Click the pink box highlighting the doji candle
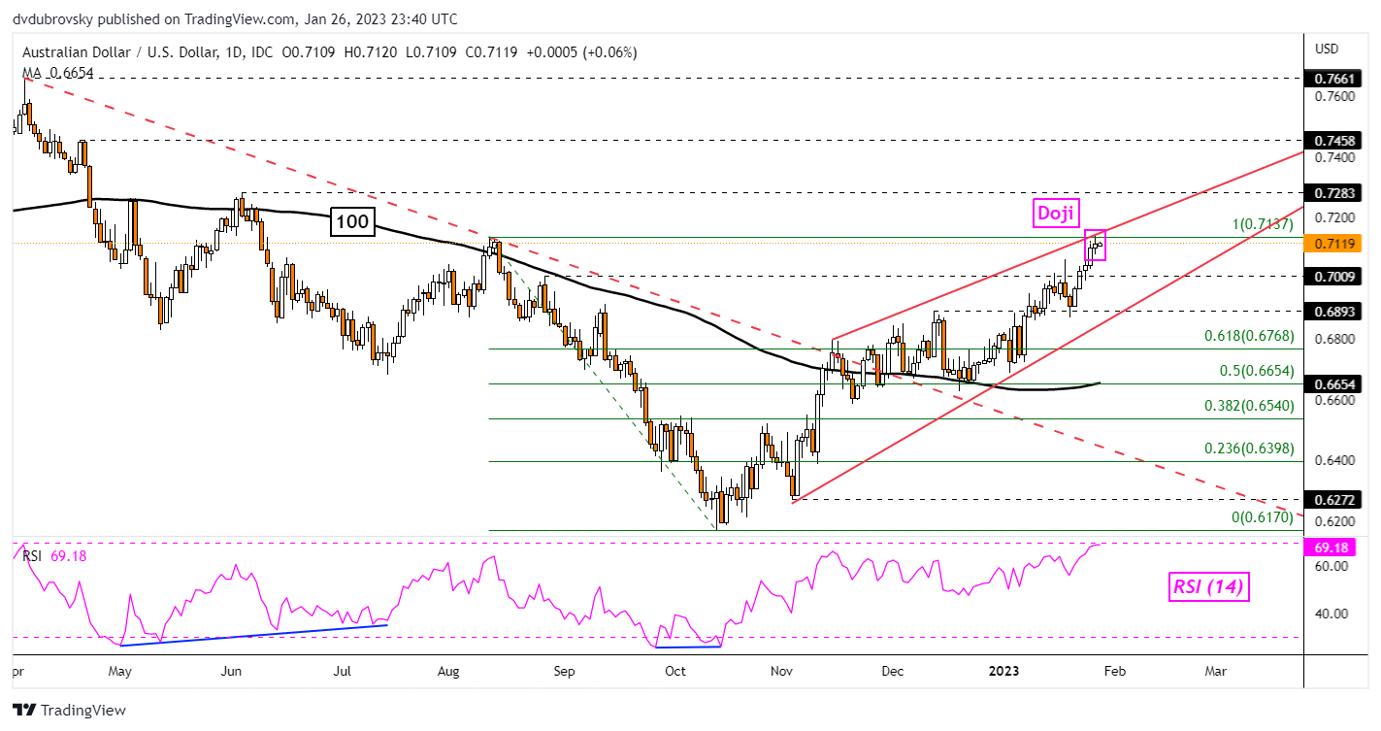This screenshot has height=731, width=1381. (1097, 247)
